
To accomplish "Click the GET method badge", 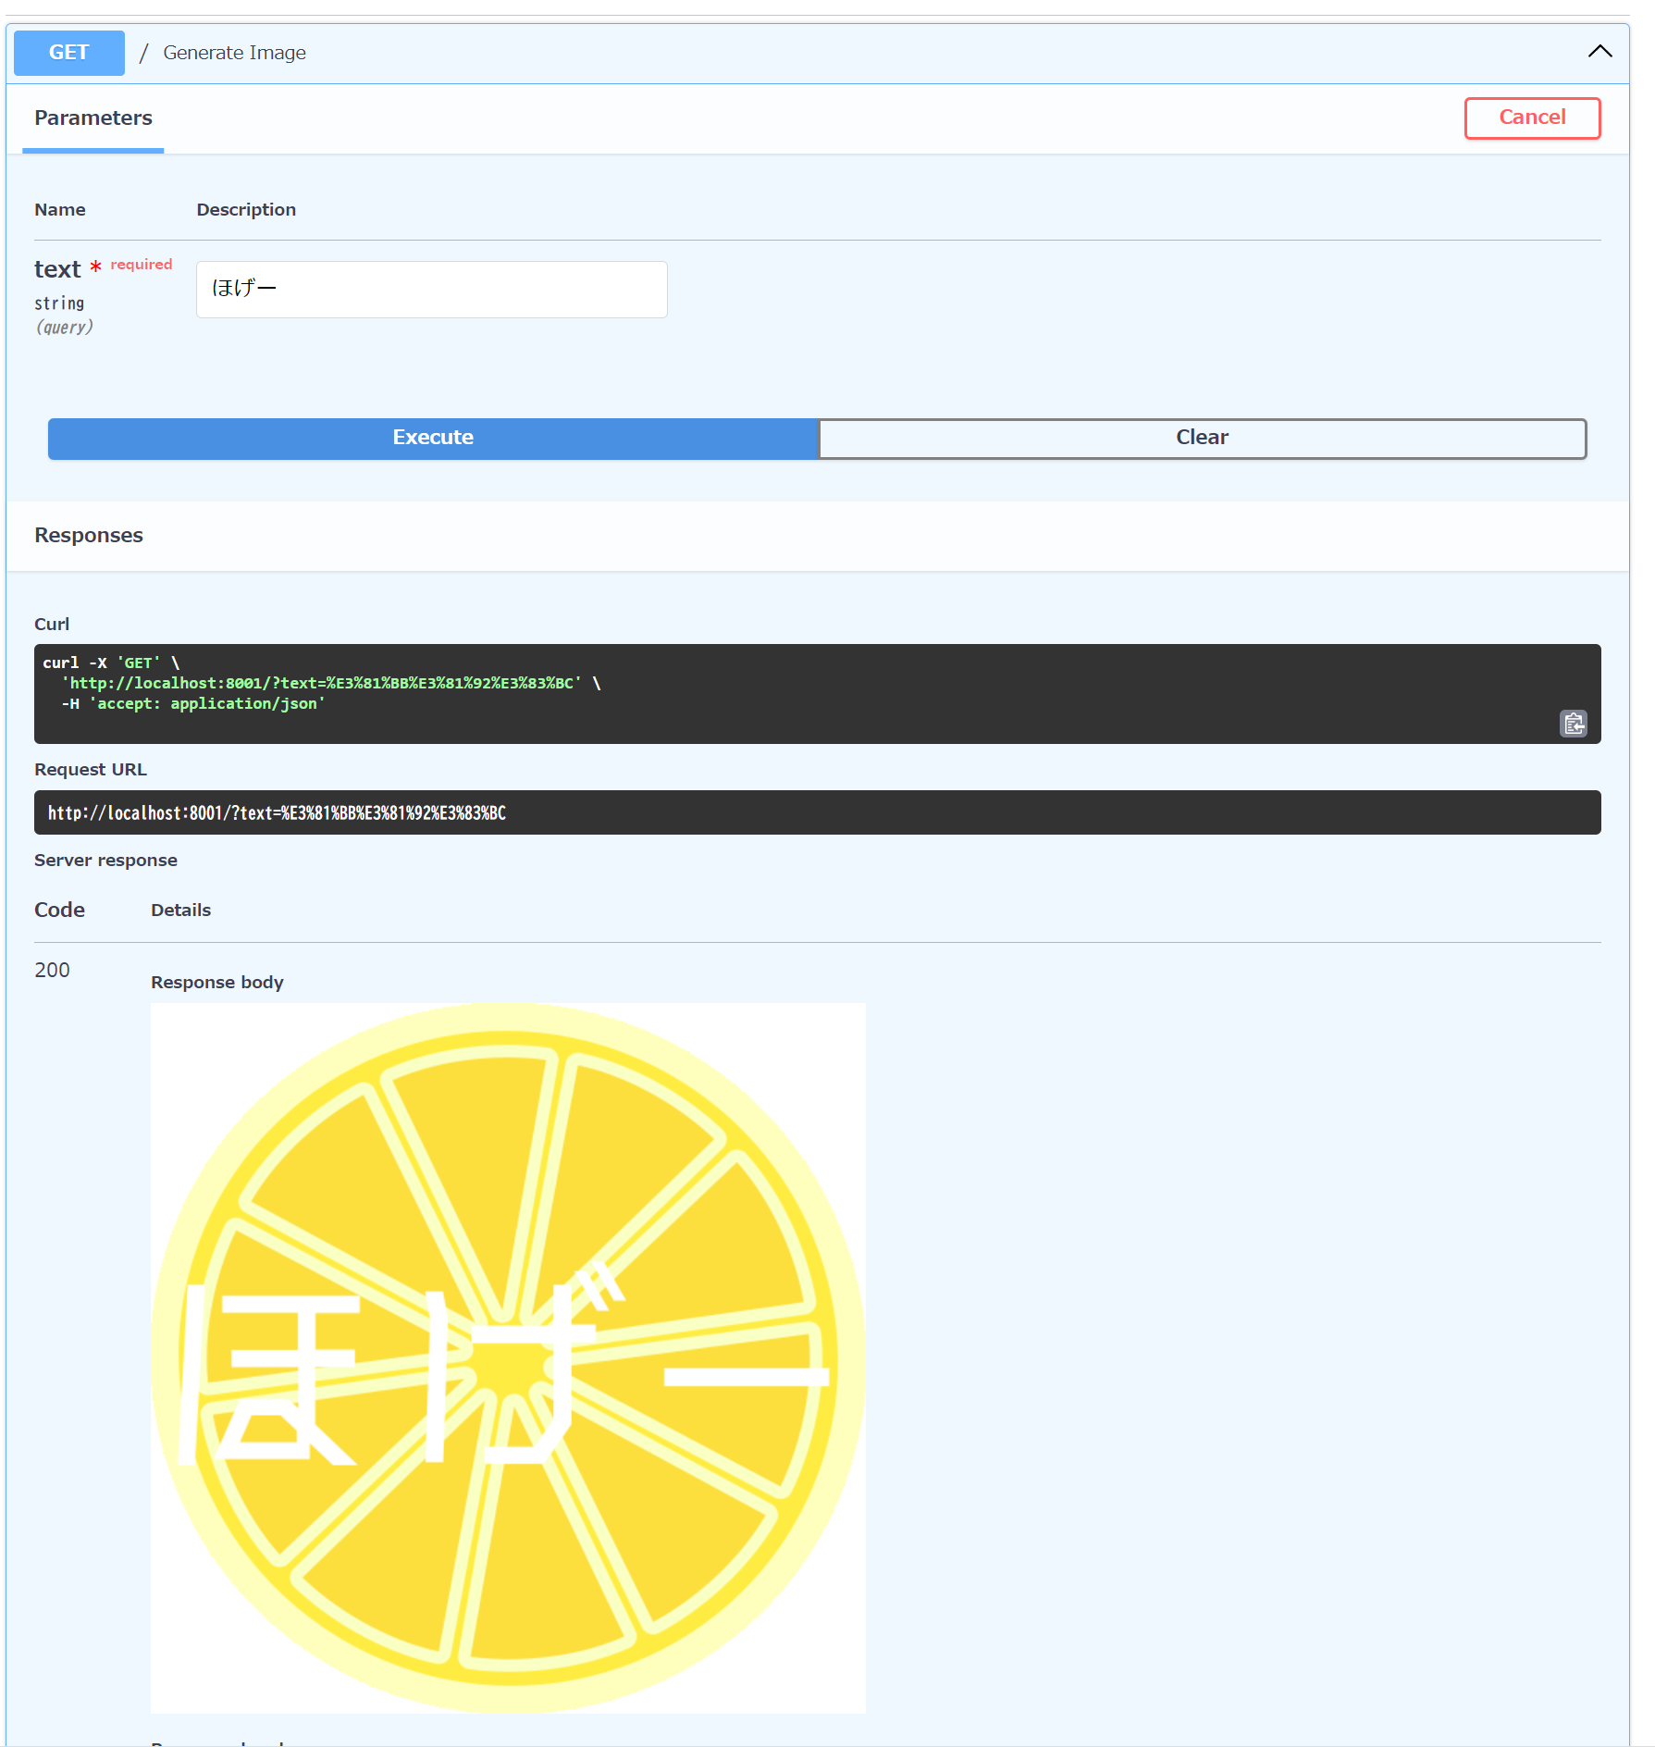I will click(x=68, y=53).
